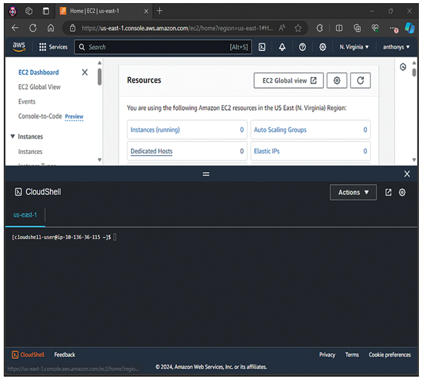Screen dimensions: 422x381
Task: Click the browser back arrow
Action: [x=15, y=28]
